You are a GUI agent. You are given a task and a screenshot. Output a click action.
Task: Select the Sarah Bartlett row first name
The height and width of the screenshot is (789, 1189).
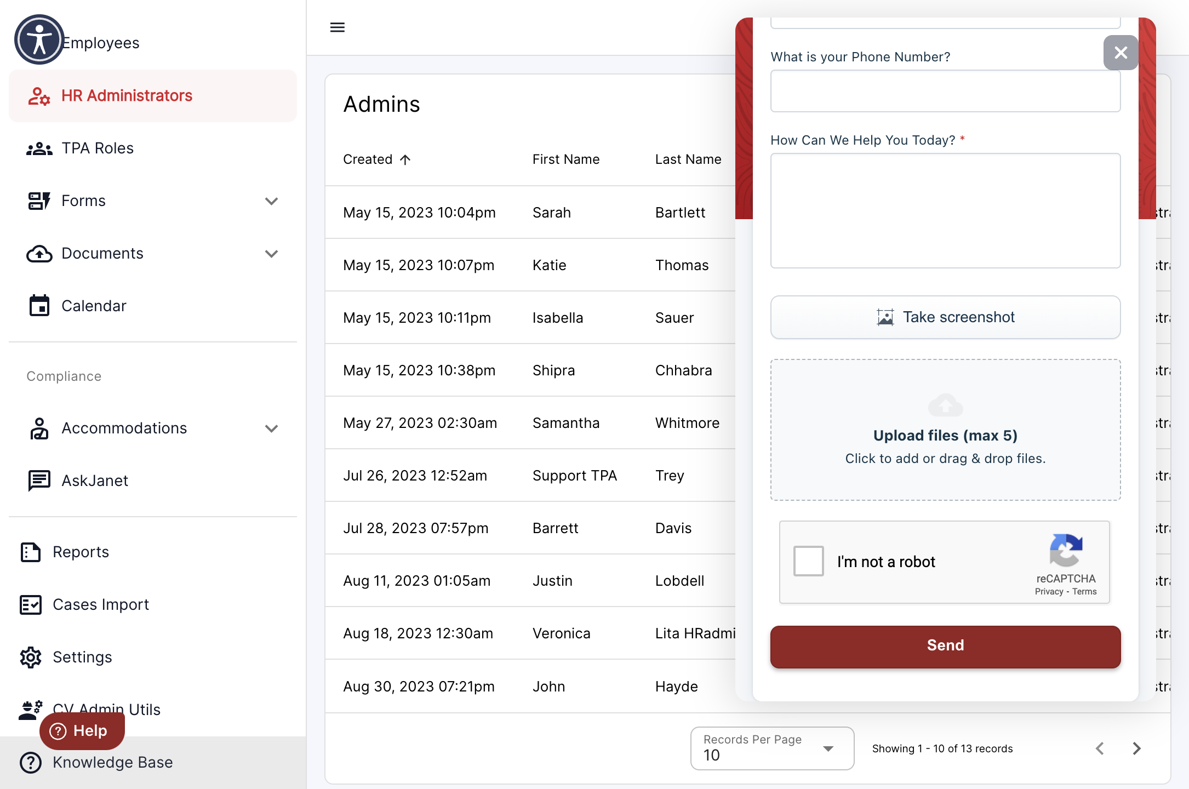pyautogui.click(x=552, y=213)
